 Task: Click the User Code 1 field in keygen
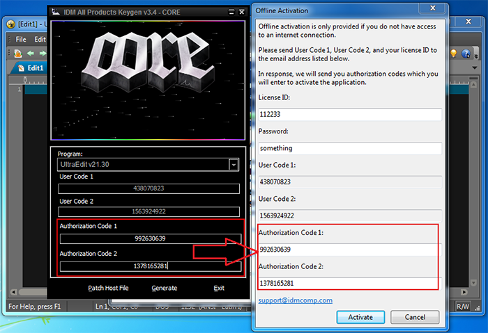(148, 188)
